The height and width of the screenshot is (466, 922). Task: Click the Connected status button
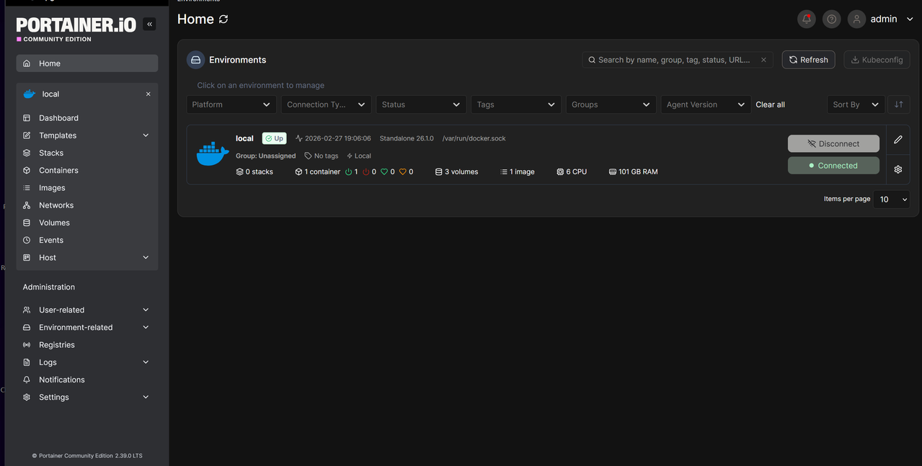coord(833,166)
